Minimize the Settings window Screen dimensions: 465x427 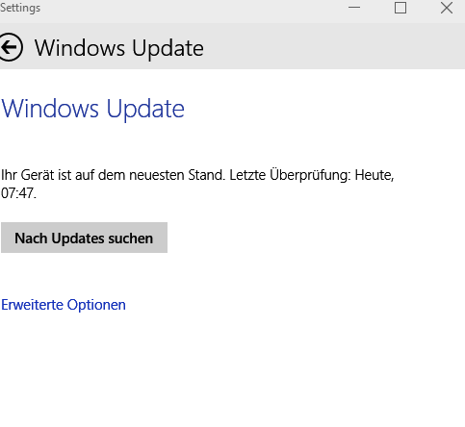[354, 8]
